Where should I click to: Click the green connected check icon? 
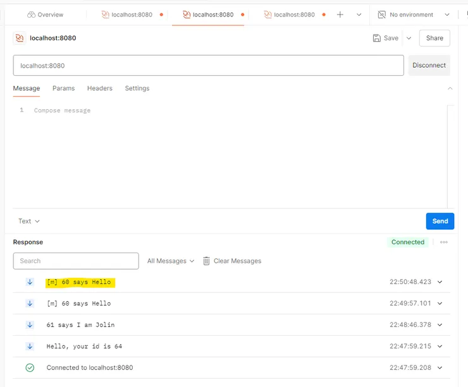coord(30,367)
